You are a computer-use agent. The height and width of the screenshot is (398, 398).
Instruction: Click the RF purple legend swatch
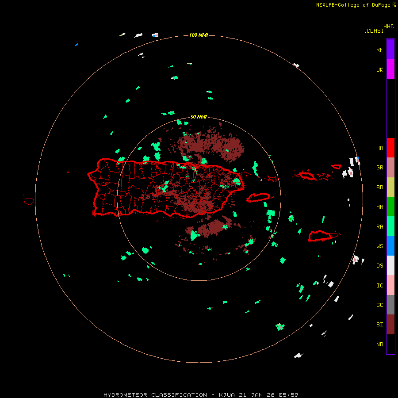tap(390, 50)
